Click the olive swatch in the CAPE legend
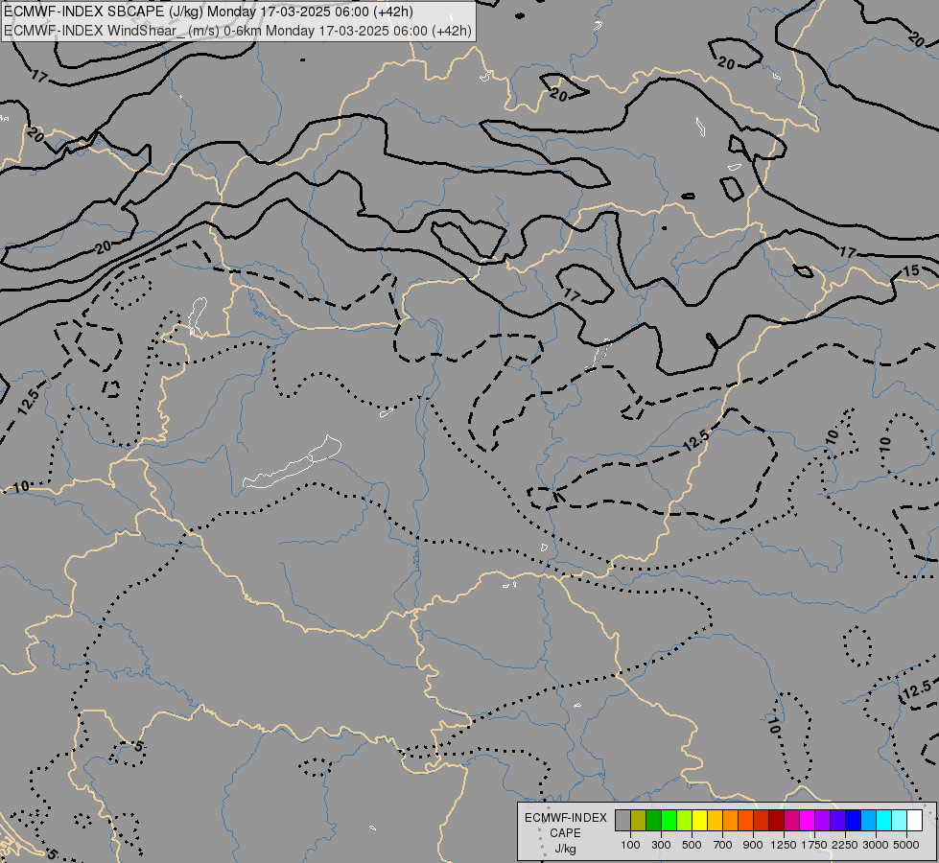 (639, 821)
